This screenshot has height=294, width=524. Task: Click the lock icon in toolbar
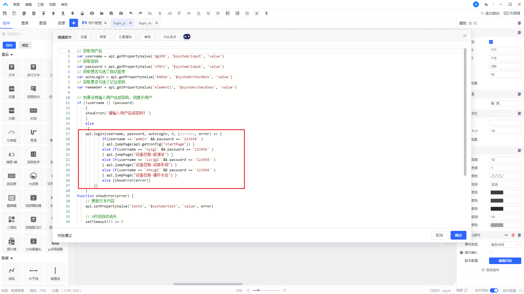pos(82,13)
